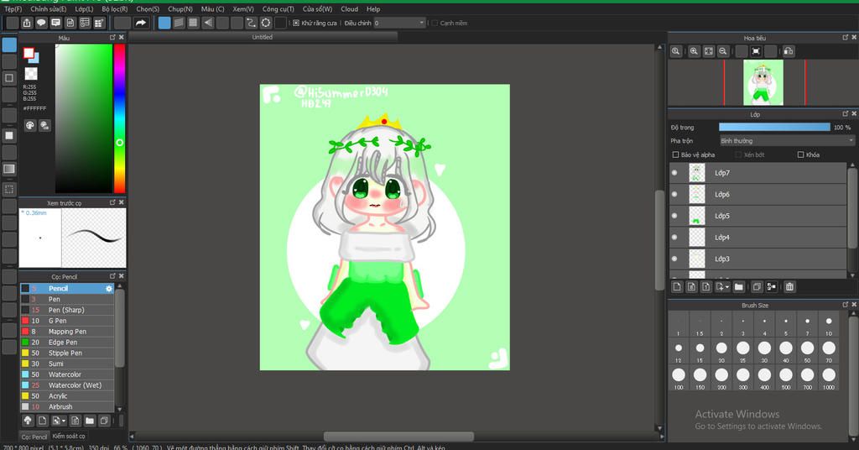The width and height of the screenshot is (859, 450).
Task: Hide layer Lớp3
Action: coord(674,259)
